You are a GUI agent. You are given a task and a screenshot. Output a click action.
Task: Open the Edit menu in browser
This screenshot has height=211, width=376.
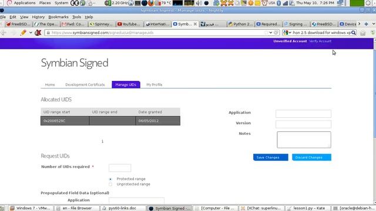pyautogui.click(x=13, y=17)
